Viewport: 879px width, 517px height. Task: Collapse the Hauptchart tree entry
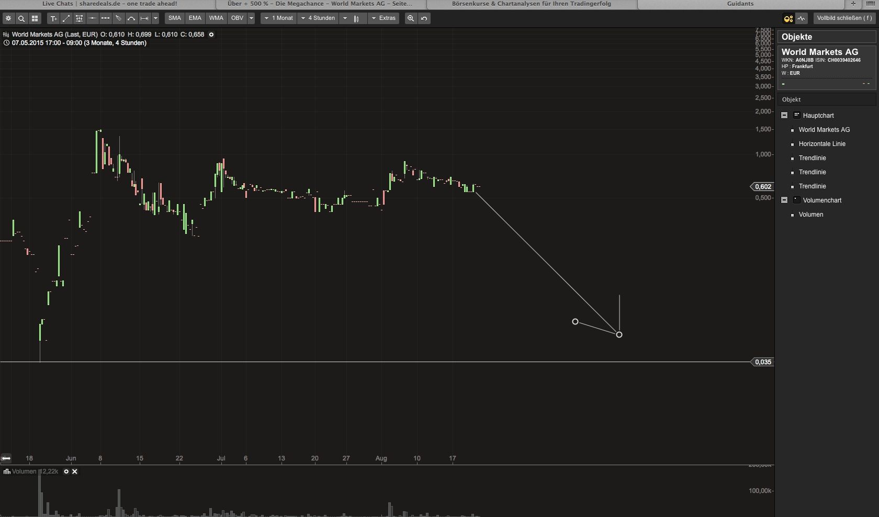(x=784, y=116)
